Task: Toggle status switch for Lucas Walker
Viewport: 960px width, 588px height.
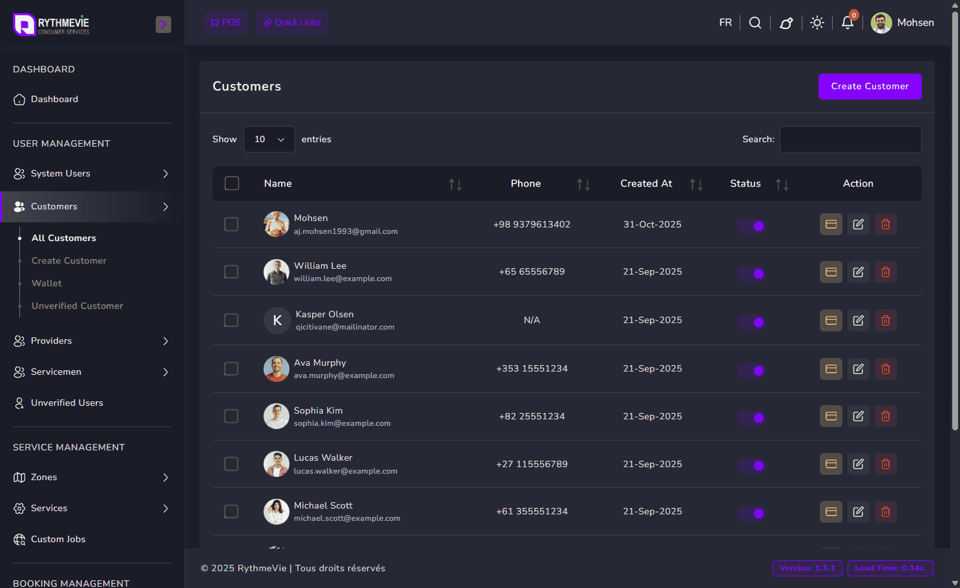Action: (751, 466)
